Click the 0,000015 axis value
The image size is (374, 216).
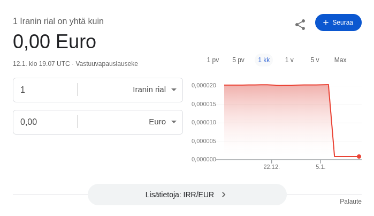point(204,104)
